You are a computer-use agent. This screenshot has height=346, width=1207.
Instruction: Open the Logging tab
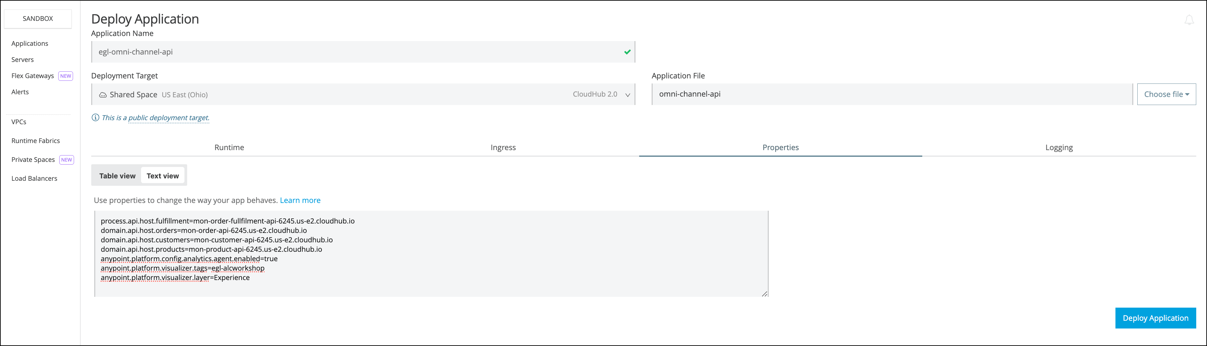1059,147
